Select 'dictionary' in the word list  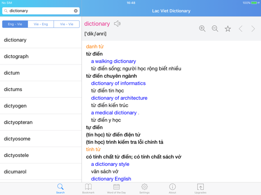point(41,40)
